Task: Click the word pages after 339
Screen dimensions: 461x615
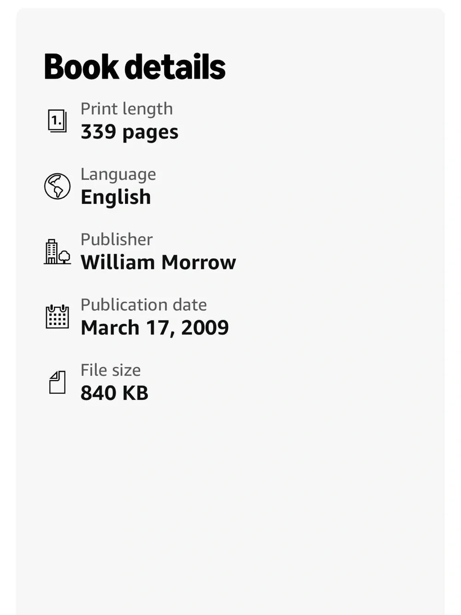Action: click(150, 133)
